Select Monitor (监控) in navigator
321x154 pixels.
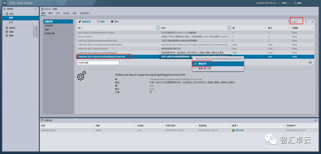20,22
